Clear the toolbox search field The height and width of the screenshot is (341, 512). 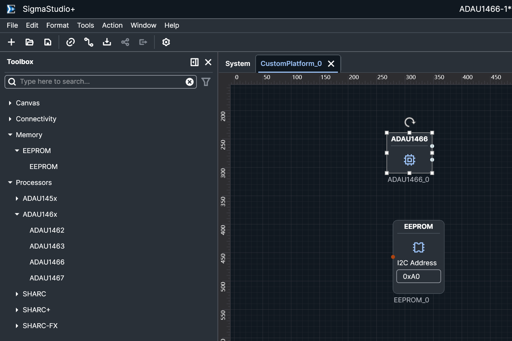click(x=190, y=82)
